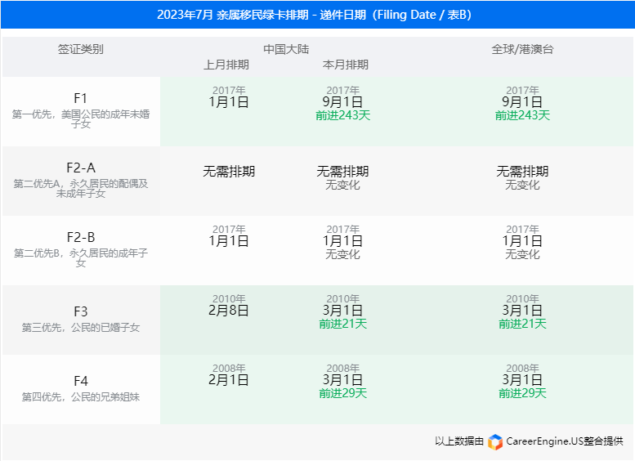
Task: Click 前进29天 under F4 全球/港澳台
Action: pyautogui.click(x=522, y=393)
